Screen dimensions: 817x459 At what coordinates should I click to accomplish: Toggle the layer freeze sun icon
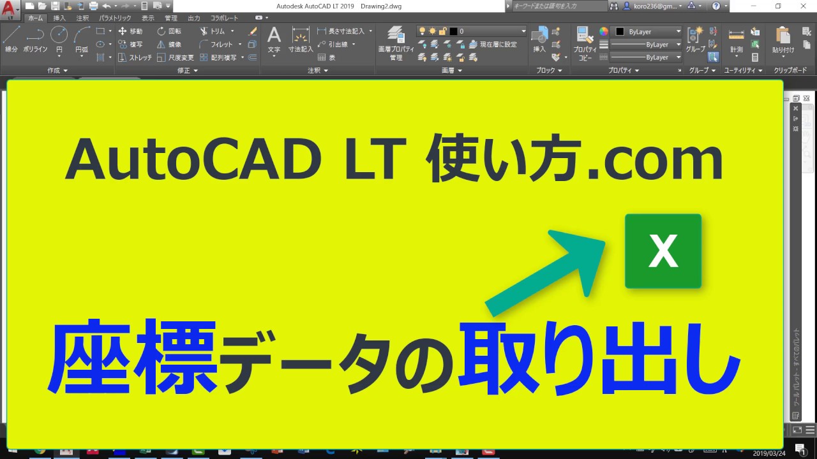432,31
